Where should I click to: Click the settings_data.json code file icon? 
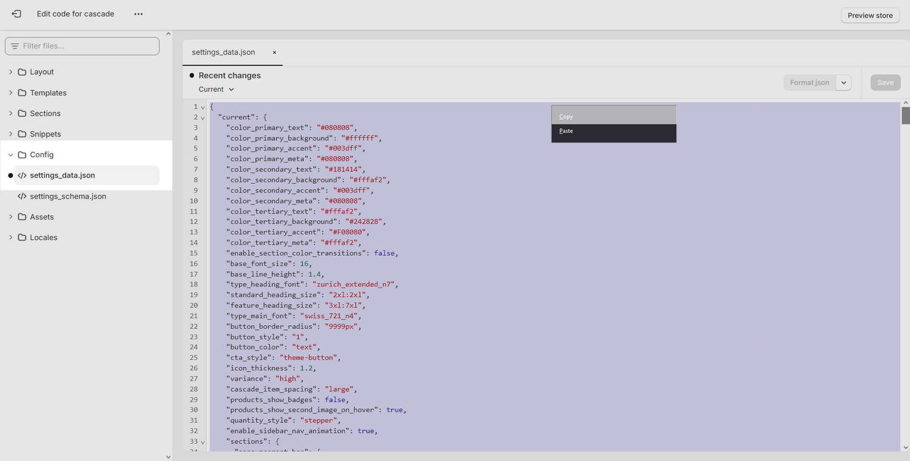click(x=22, y=175)
